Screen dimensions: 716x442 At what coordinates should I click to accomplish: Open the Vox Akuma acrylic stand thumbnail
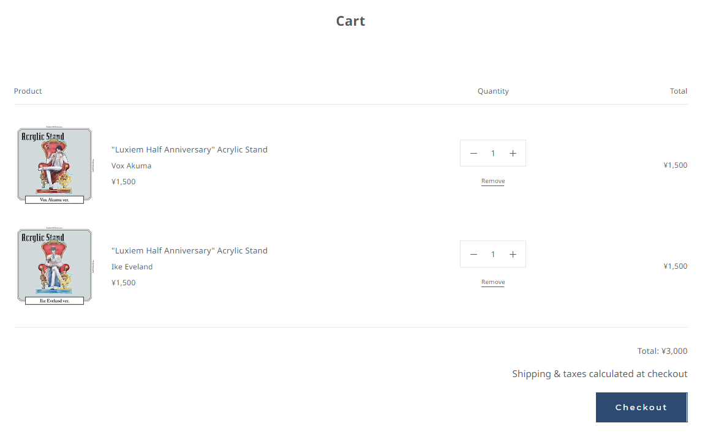[55, 165]
